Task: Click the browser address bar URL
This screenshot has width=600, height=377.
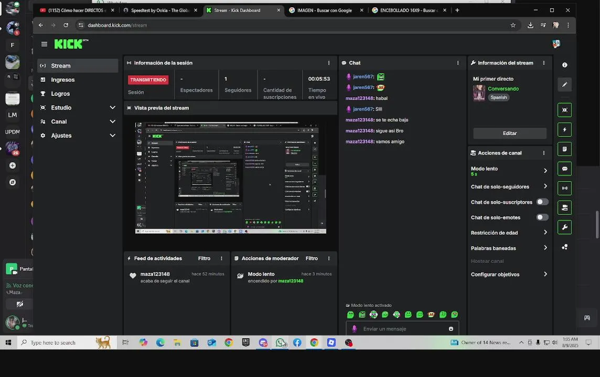Action: [117, 25]
